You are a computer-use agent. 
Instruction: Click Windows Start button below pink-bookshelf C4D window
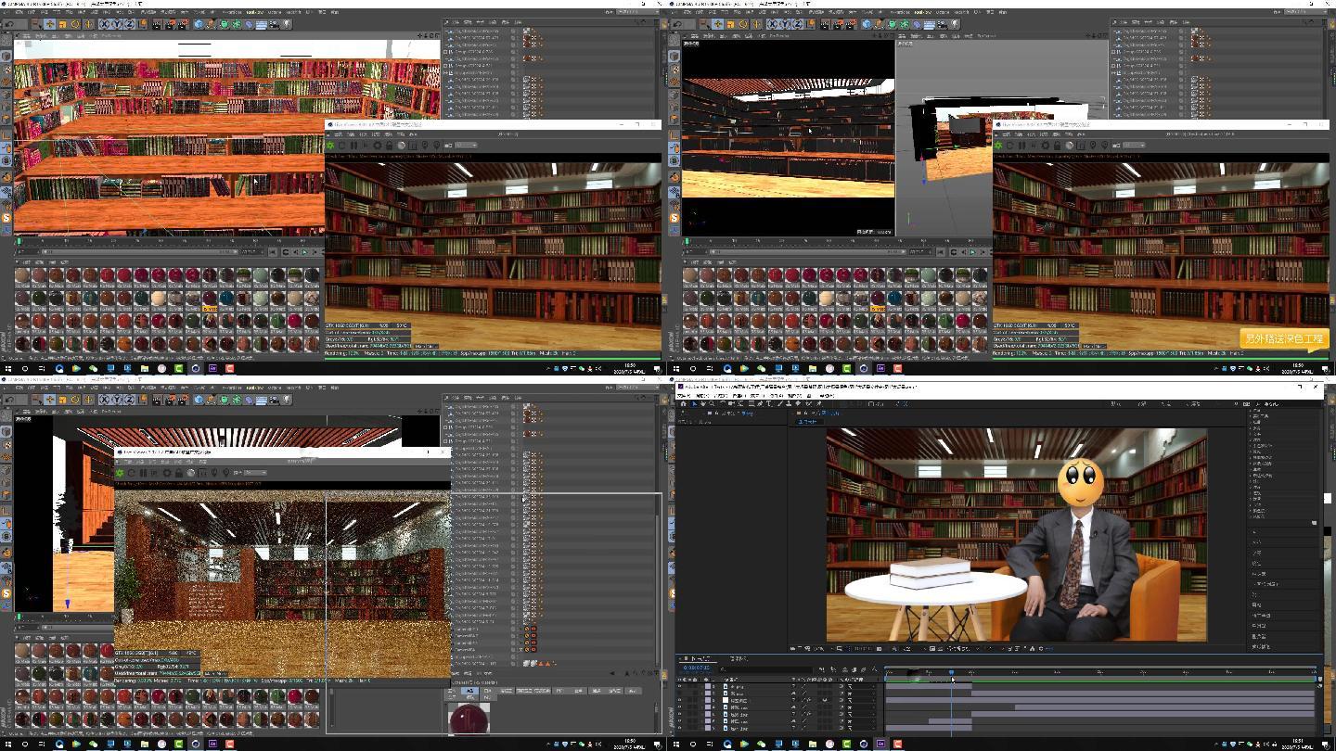click(8, 368)
